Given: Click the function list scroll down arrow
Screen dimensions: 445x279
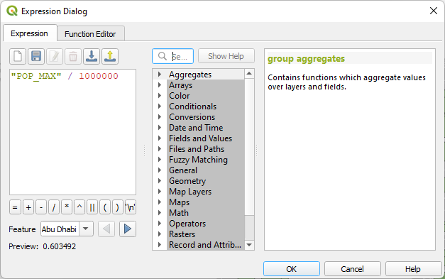Looking at the screenshot, I should (249, 245).
